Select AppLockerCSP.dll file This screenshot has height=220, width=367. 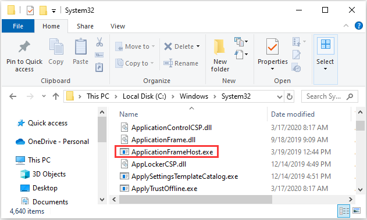(159, 164)
